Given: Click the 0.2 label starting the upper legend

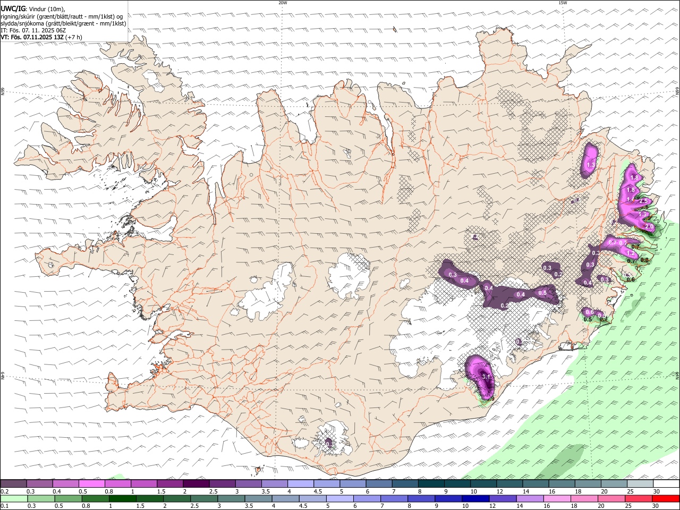Looking at the screenshot, I should click(x=4, y=491).
